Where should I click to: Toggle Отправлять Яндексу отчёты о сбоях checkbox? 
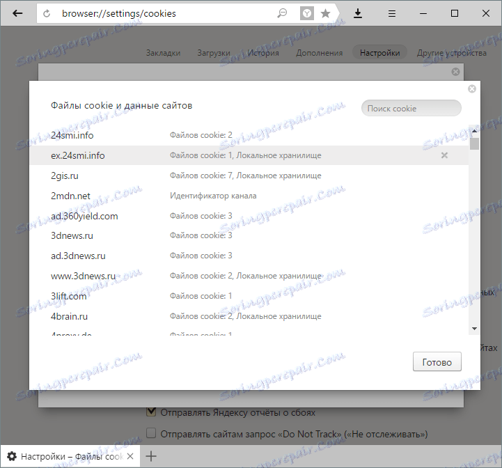(151, 412)
